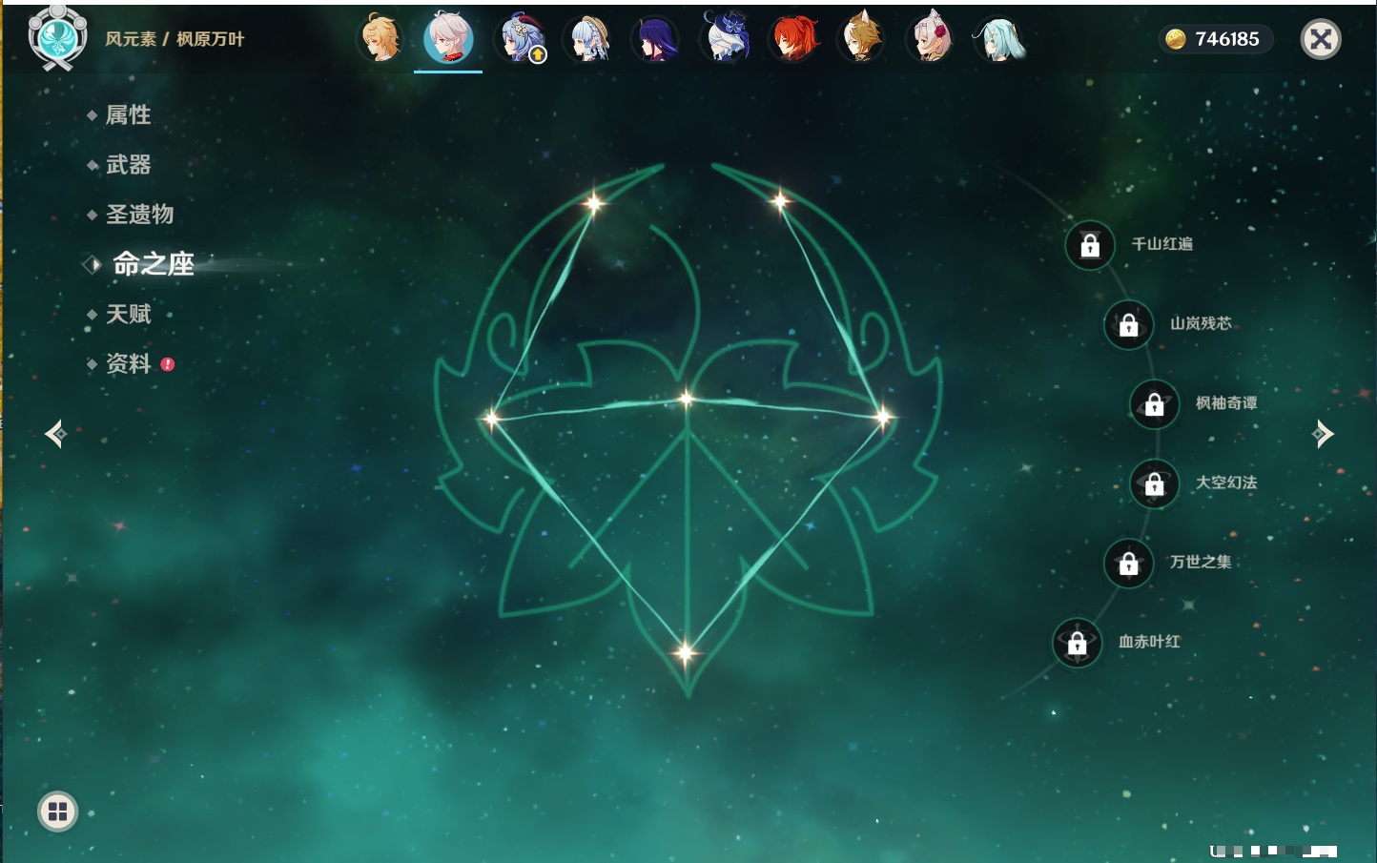Go to previous character with left arrow
Viewport: 1377px width, 863px height.
pyautogui.click(x=55, y=434)
